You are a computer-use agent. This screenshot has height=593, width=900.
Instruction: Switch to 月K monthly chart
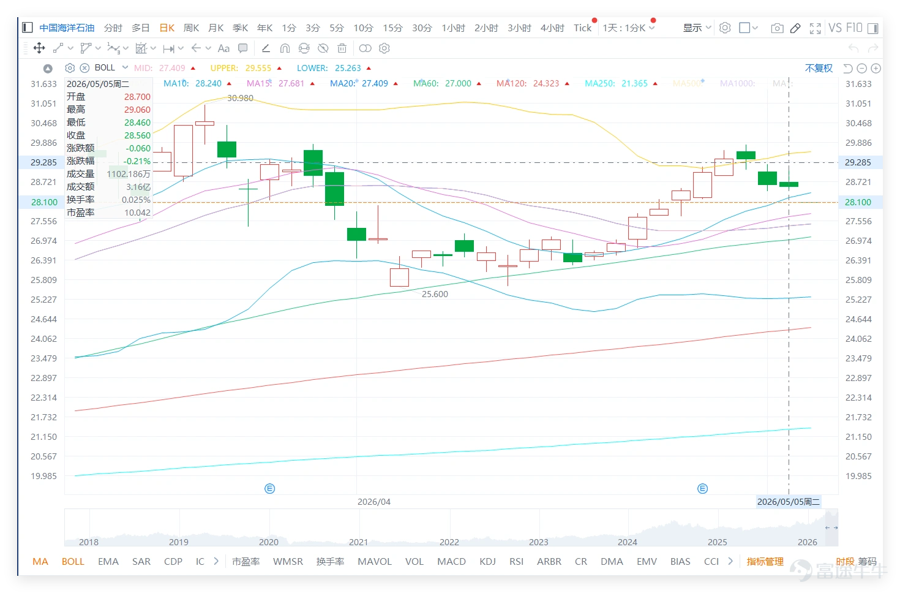pos(216,28)
